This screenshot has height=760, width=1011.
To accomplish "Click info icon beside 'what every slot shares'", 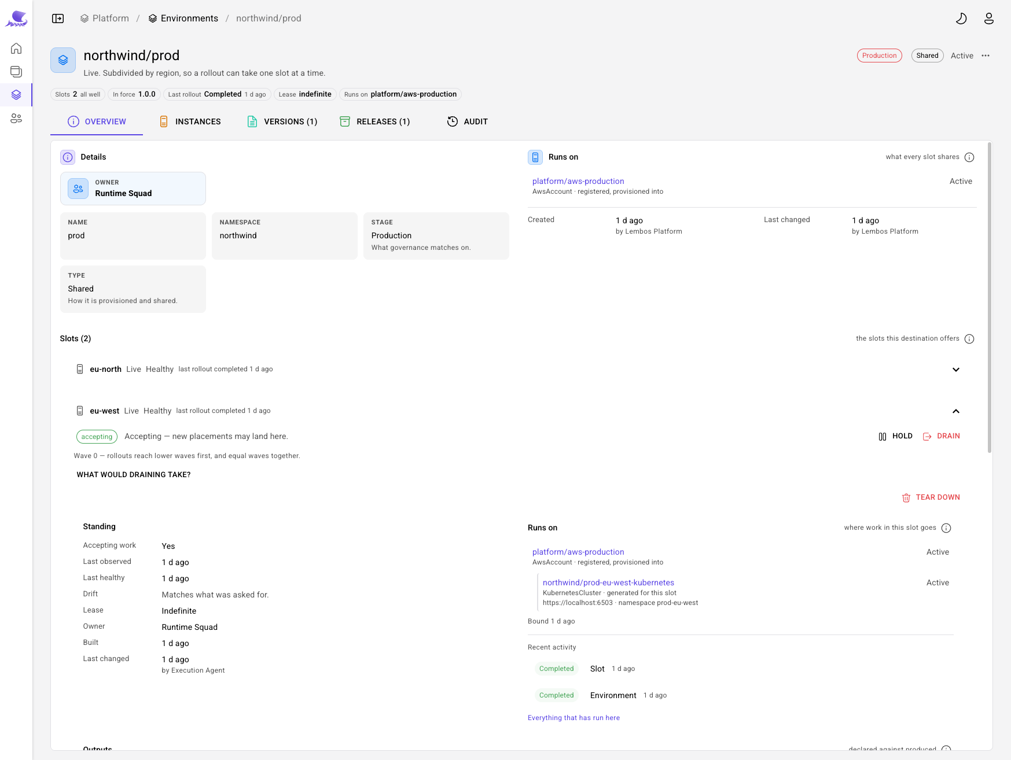I will click(969, 157).
